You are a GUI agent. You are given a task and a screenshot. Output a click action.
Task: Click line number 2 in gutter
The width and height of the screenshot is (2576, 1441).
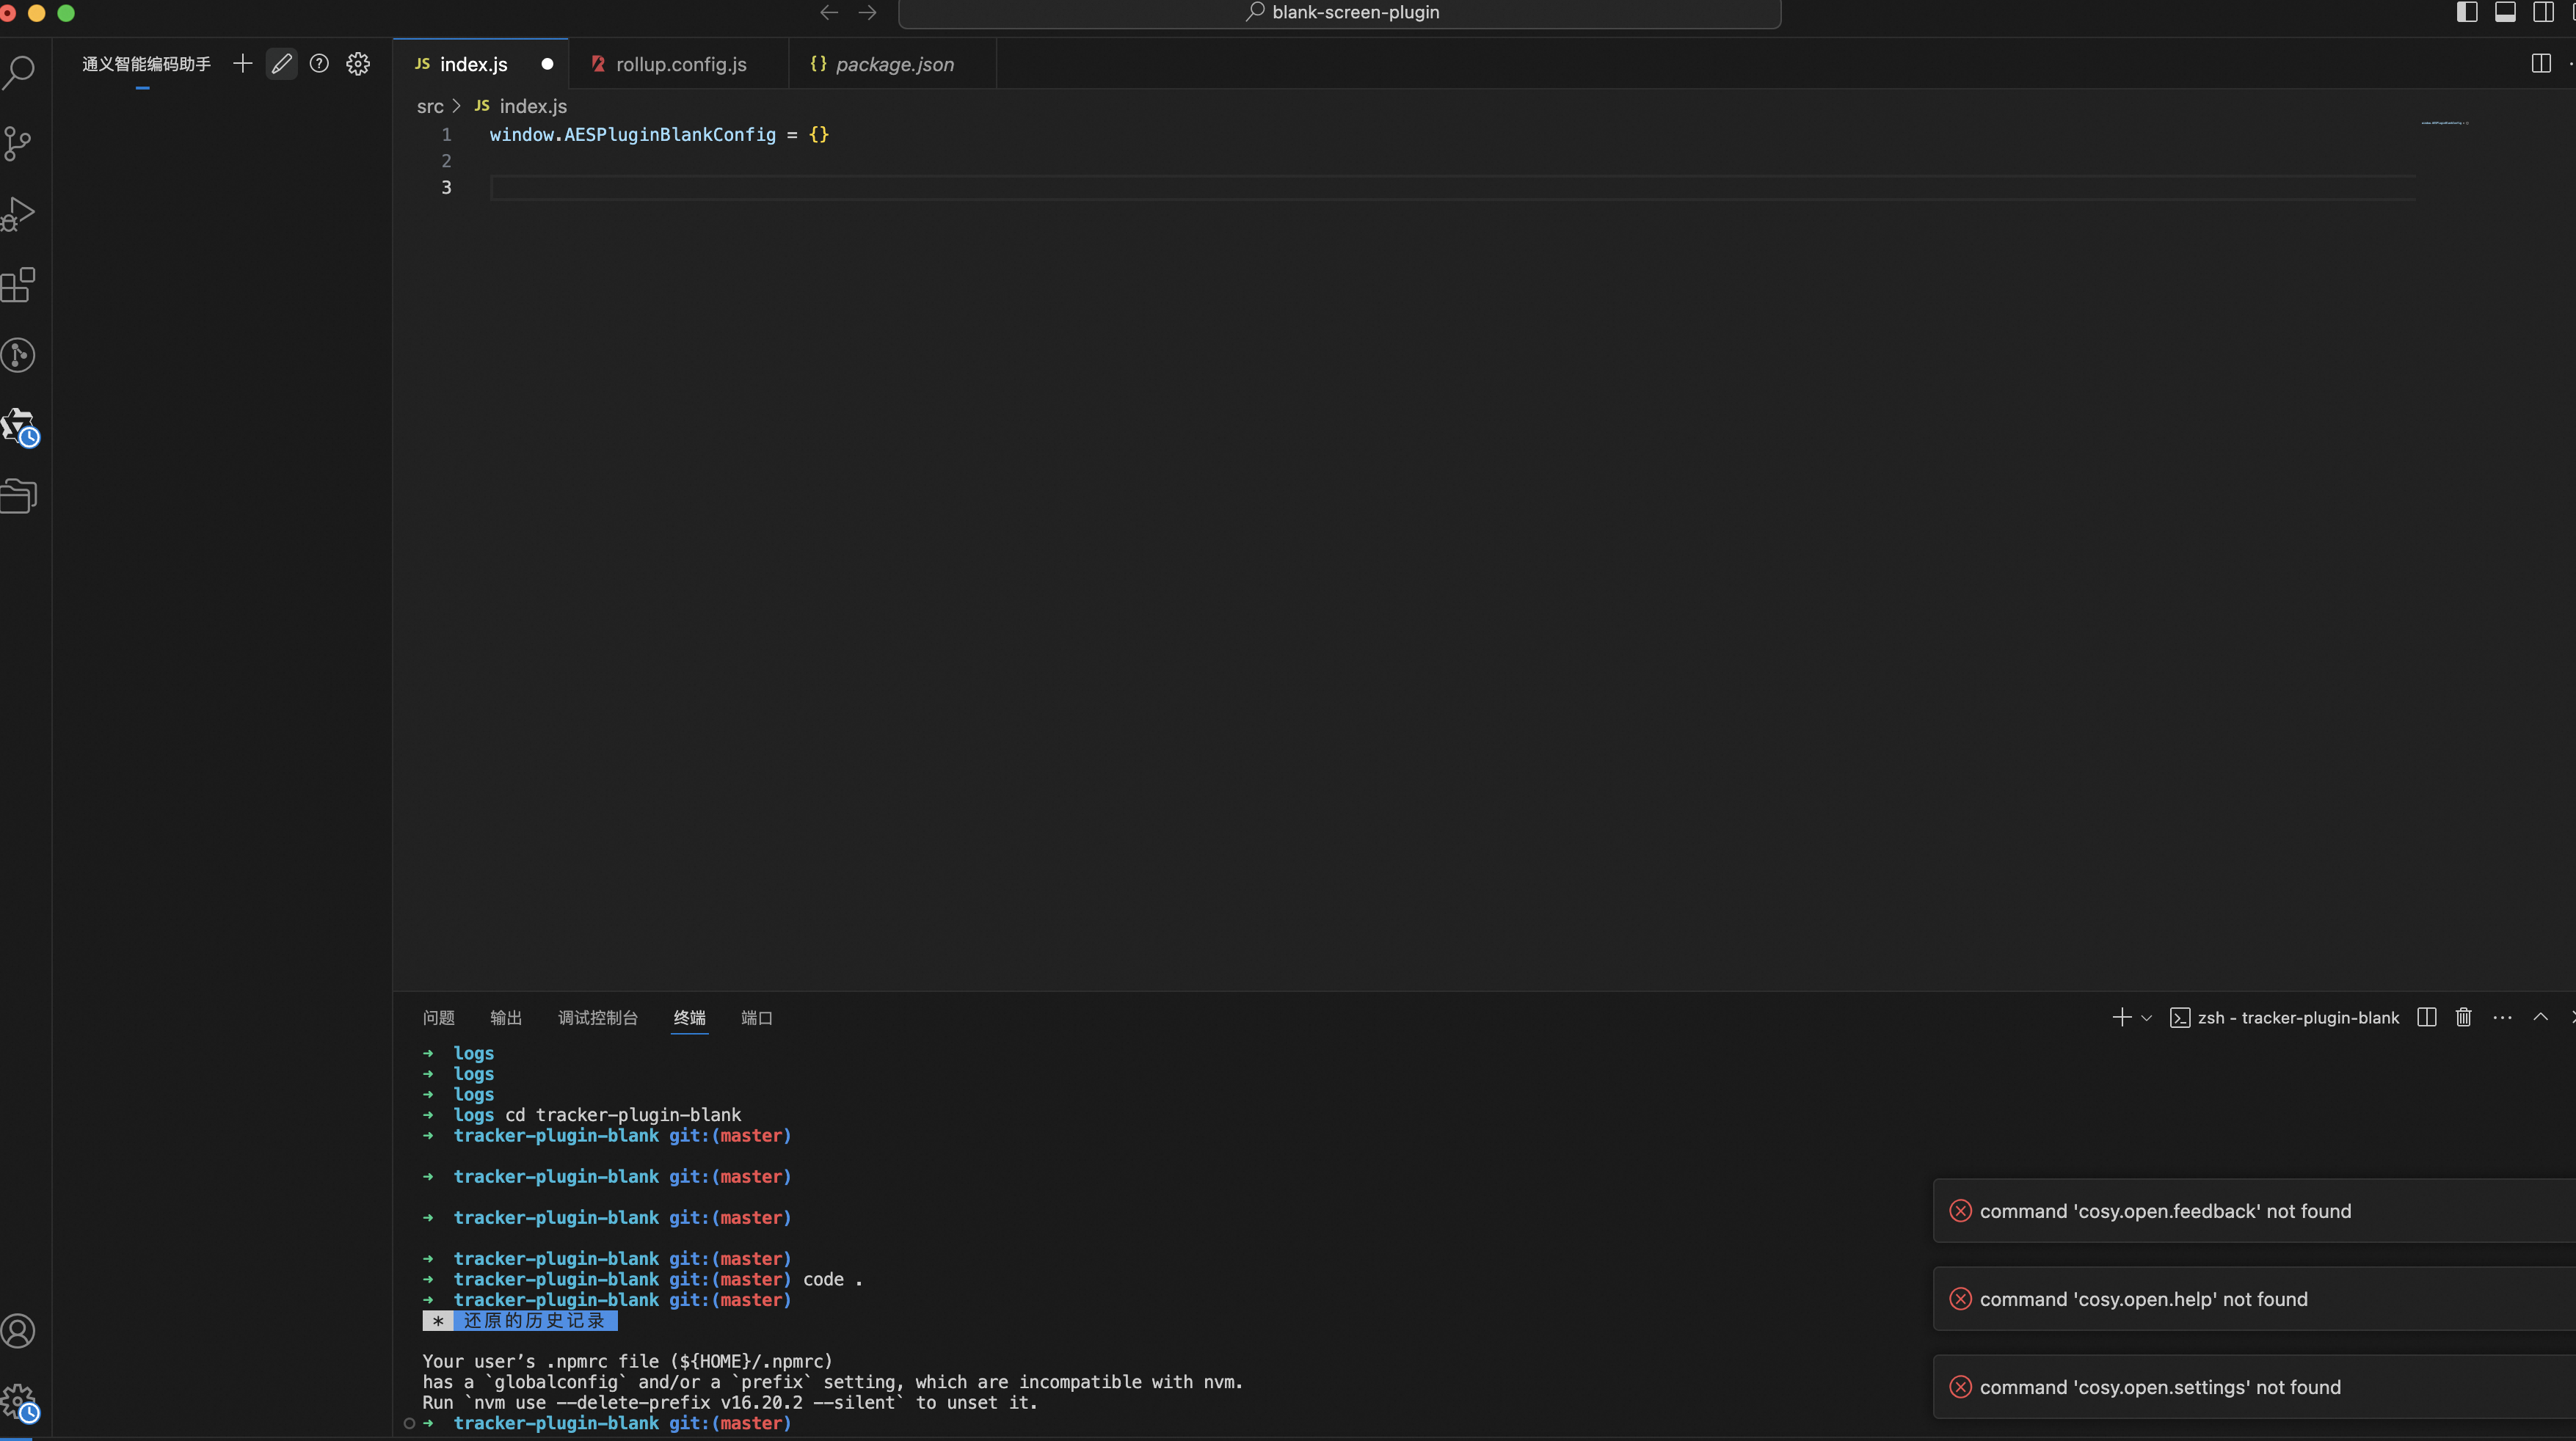point(446,161)
